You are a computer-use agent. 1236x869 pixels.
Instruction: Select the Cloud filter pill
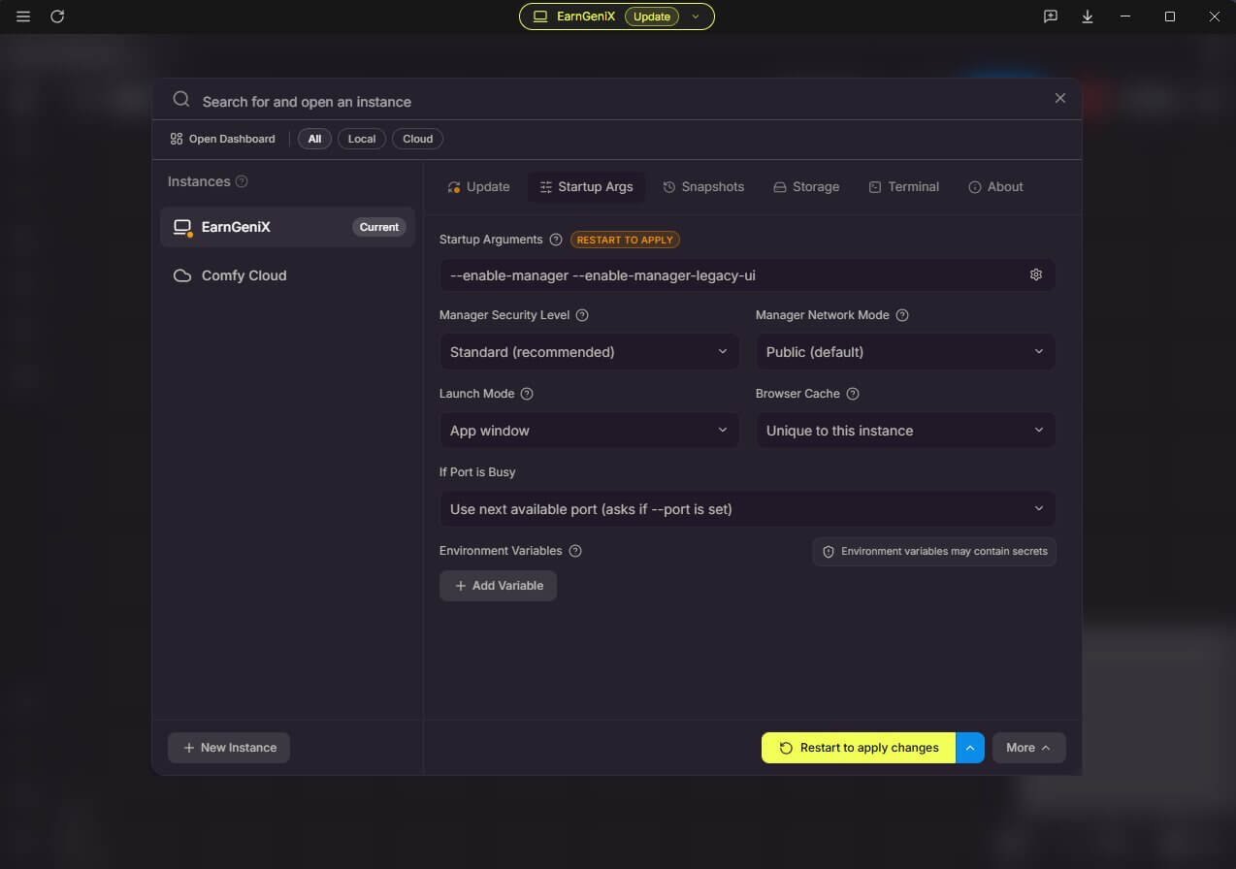point(418,139)
